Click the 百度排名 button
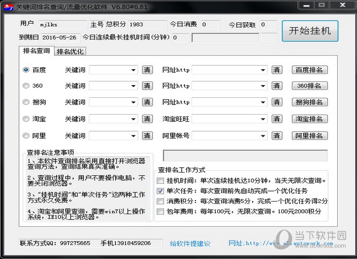Viewport: 357px width, 259px height. [x=309, y=70]
